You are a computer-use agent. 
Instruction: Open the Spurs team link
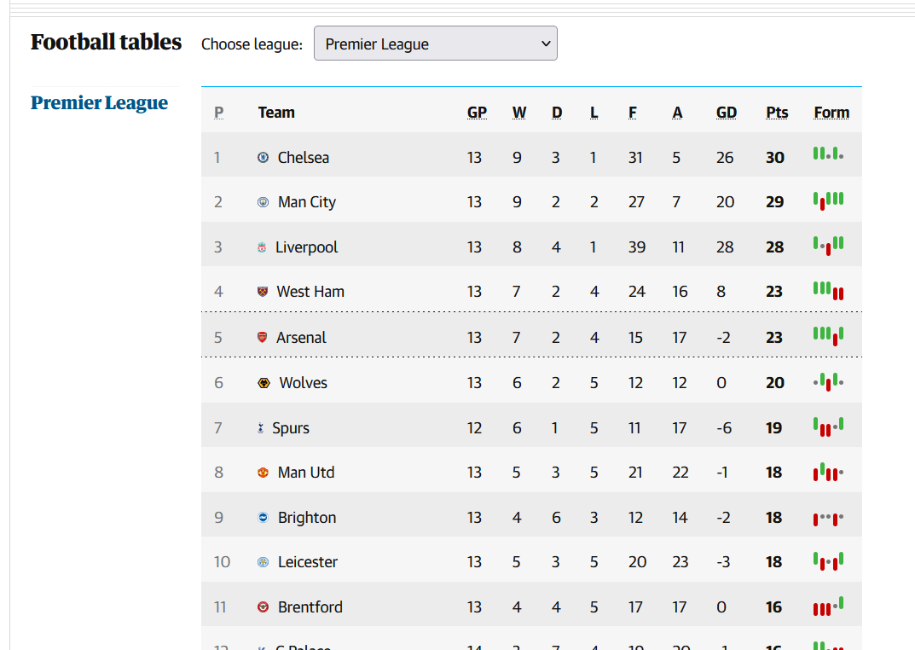291,427
